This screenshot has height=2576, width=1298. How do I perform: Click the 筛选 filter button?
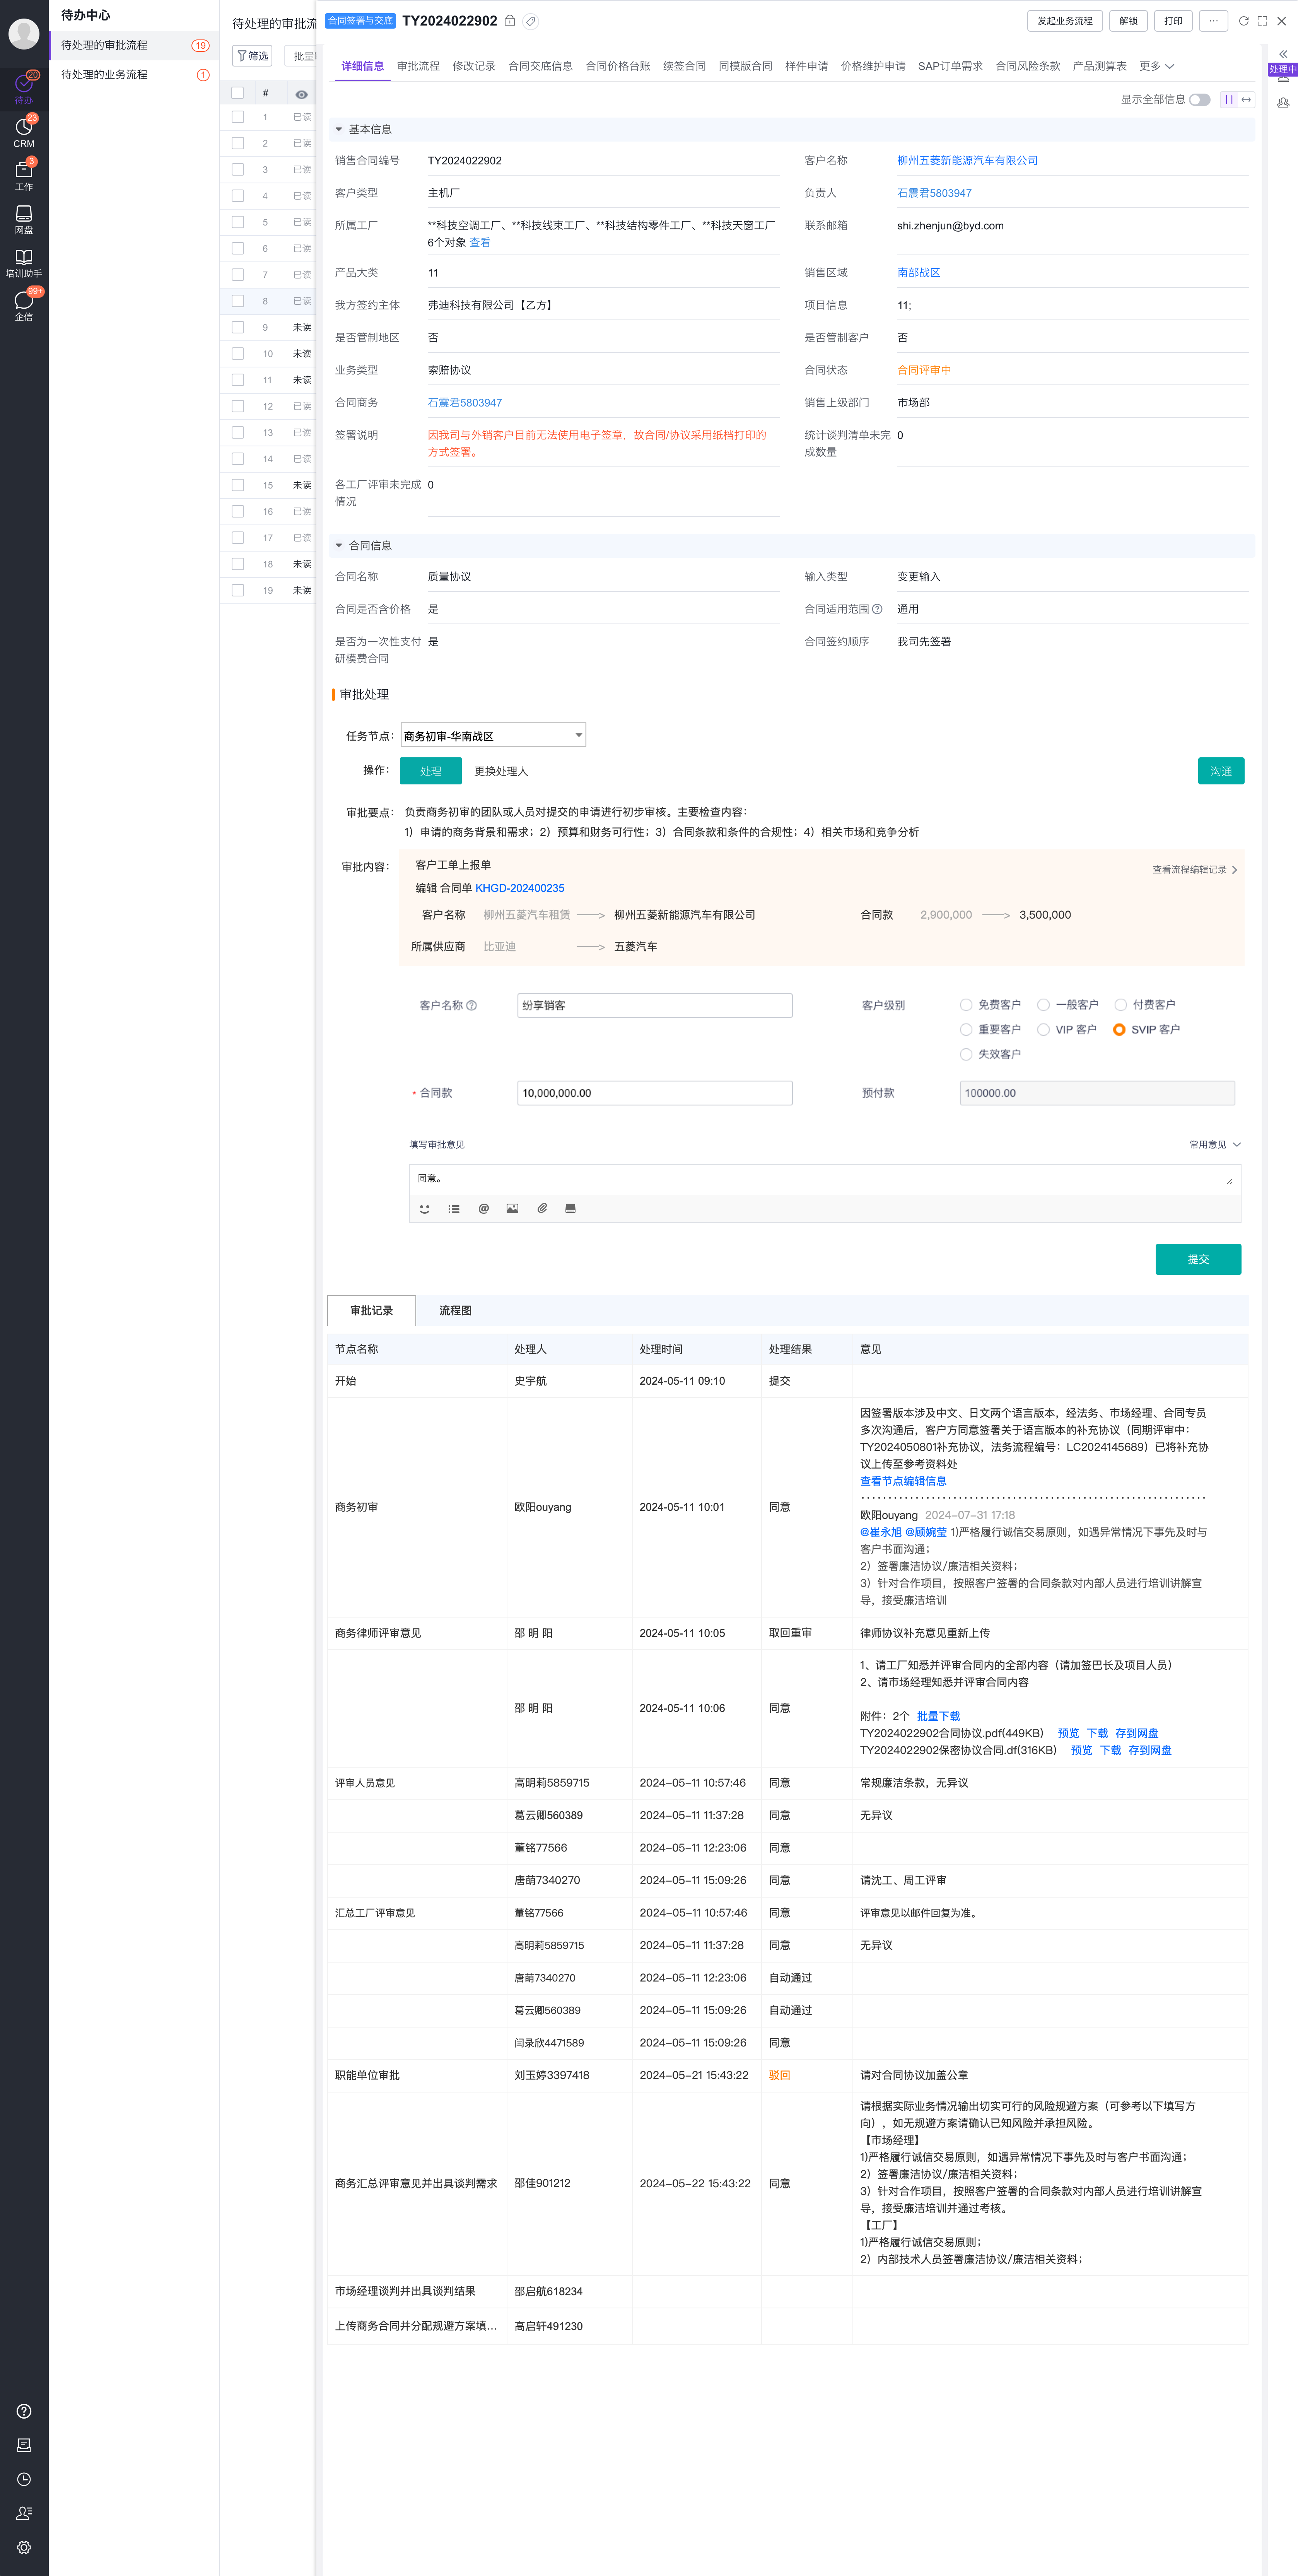(x=252, y=56)
